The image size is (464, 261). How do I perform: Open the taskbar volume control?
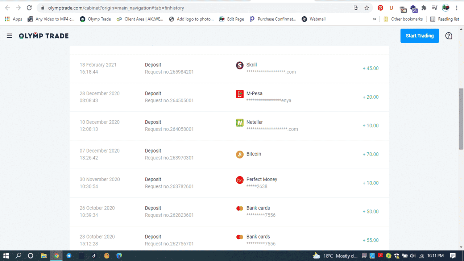click(x=412, y=256)
